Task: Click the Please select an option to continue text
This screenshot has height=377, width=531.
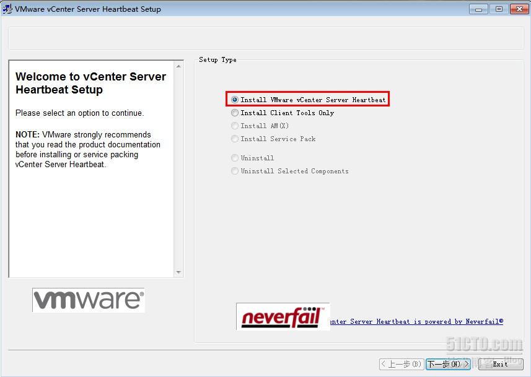Action: [79, 113]
